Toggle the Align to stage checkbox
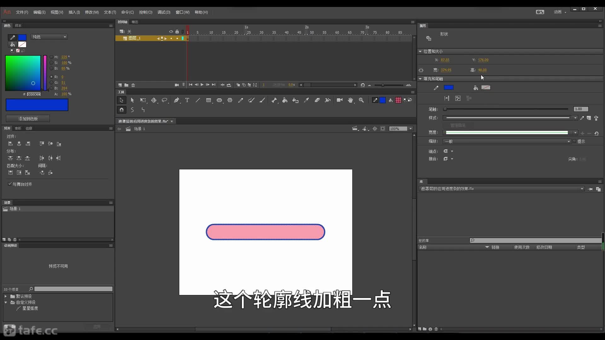The image size is (605, 340). [10, 184]
